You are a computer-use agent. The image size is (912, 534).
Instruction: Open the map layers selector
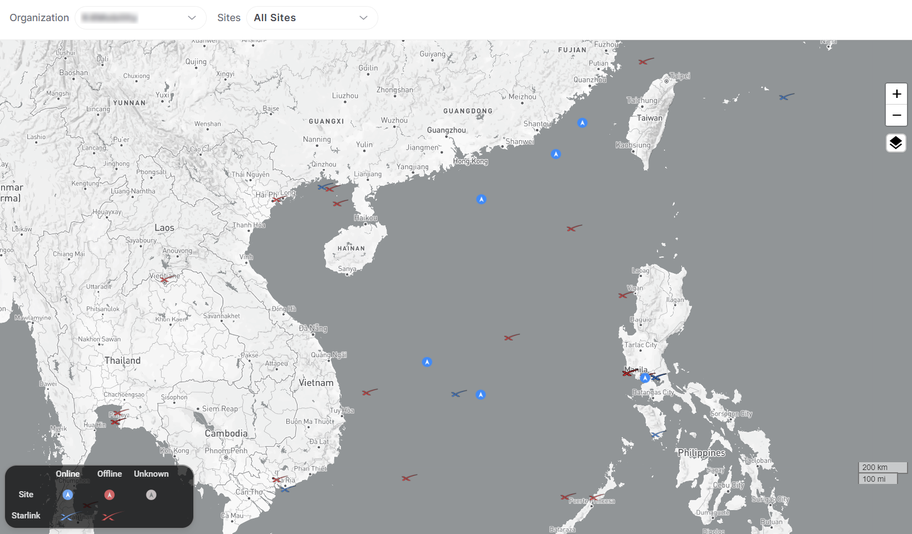click(895, 143)
